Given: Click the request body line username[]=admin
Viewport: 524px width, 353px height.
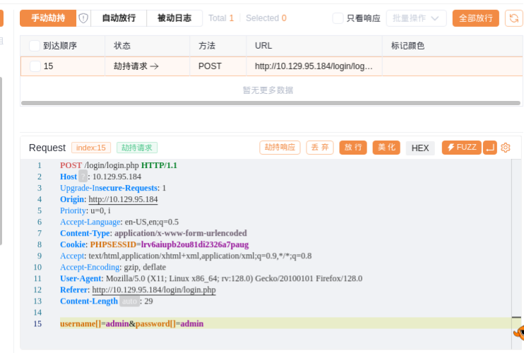Looking at the screenshot, I should pos(131,323).
